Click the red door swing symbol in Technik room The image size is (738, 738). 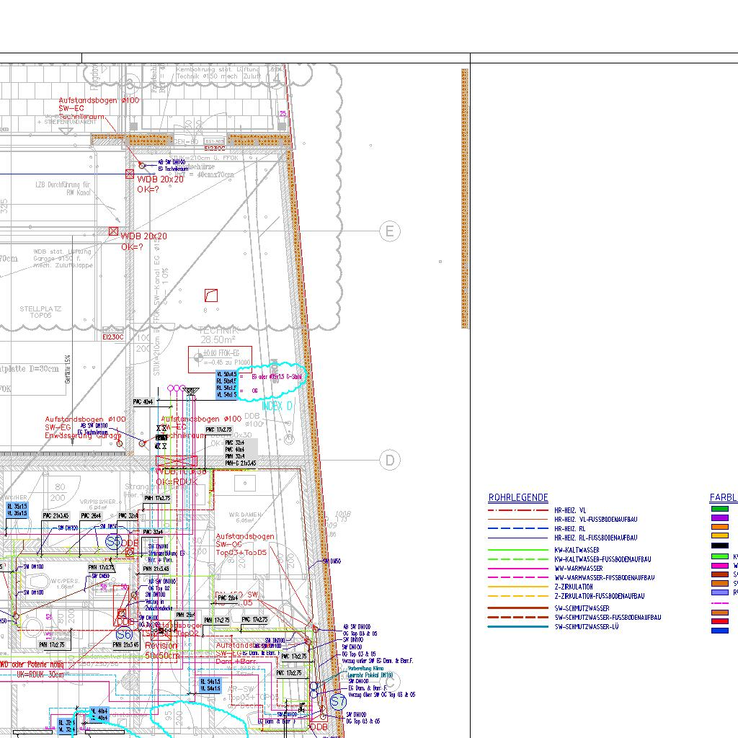tap(210, 295)
